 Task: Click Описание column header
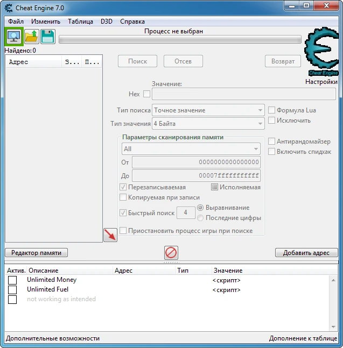(69, 271)
